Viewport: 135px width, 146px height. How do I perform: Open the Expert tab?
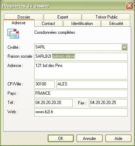click(x=63, y=17)
